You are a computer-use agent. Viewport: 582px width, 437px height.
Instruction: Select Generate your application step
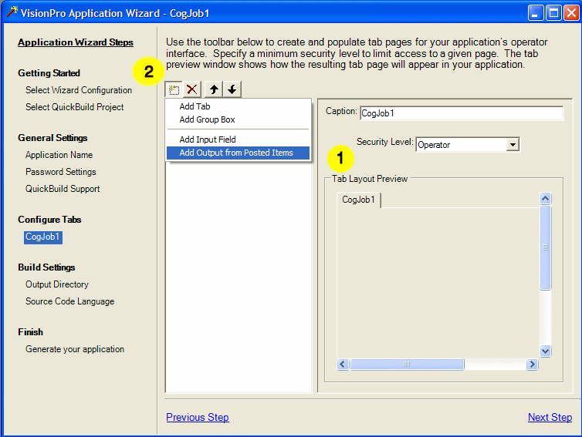coord(75,349)
